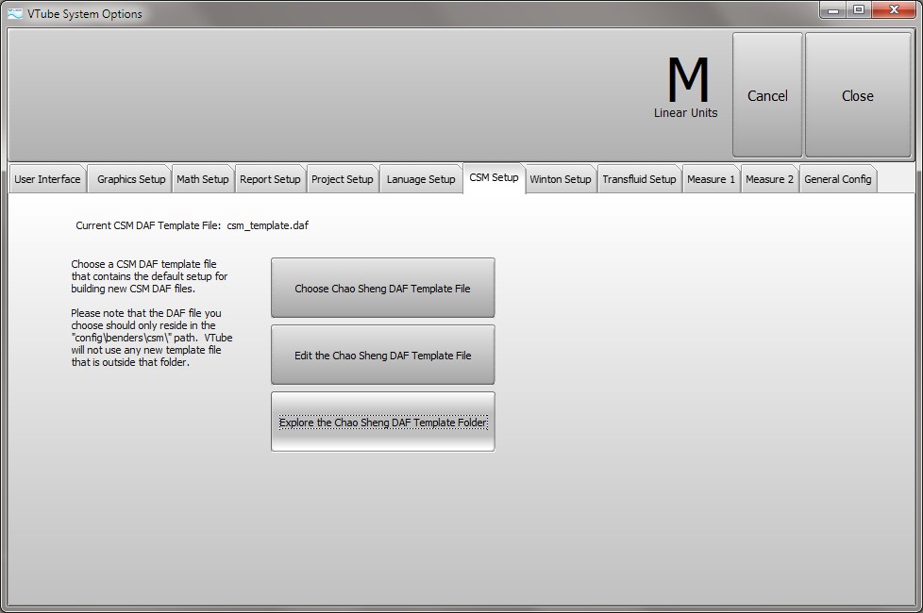Open the Measure 2 tab
This screenshot has height=613, width=923.
tap(769, 179)
